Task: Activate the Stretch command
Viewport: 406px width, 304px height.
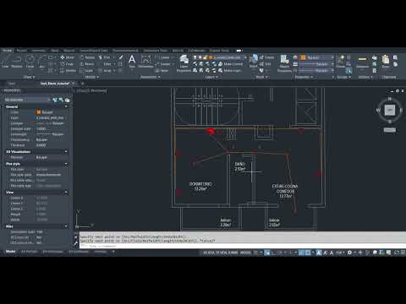Action: 68,71
